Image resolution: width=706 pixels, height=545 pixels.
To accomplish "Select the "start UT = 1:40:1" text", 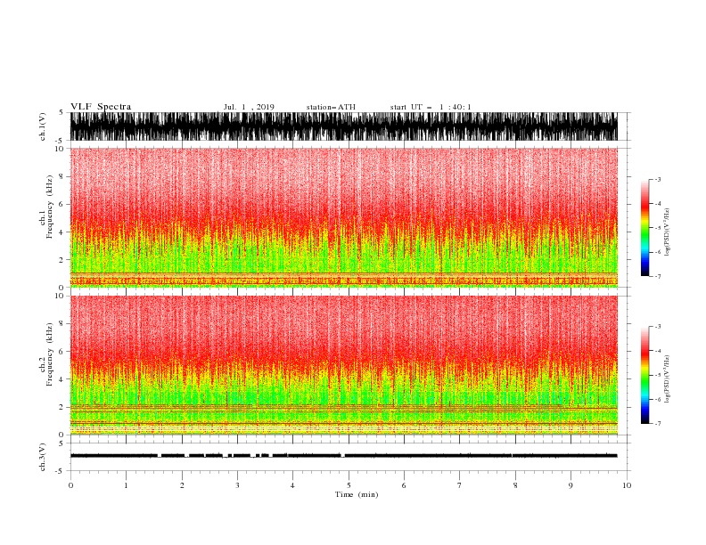I will click(431, 107).
